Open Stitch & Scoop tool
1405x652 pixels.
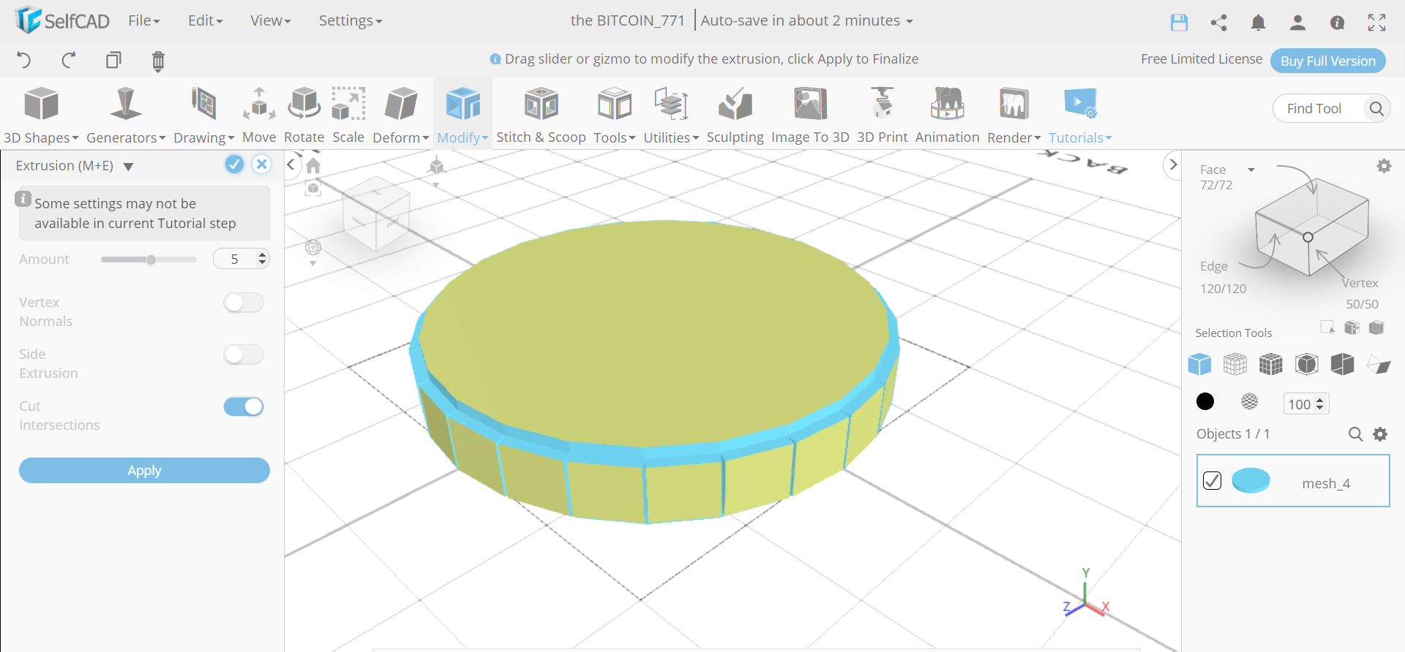(x=541, y=115)
